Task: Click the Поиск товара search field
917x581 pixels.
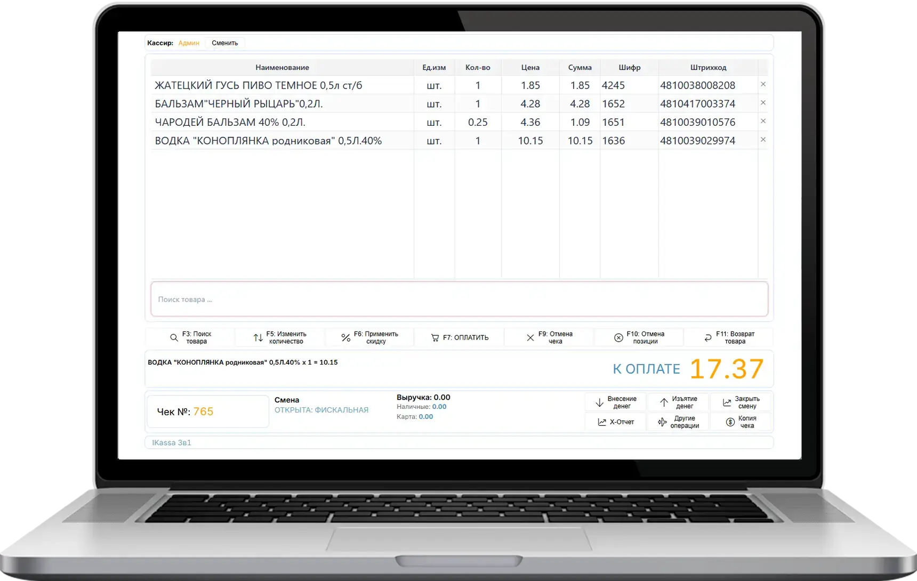Action: [x=458, y=299]
